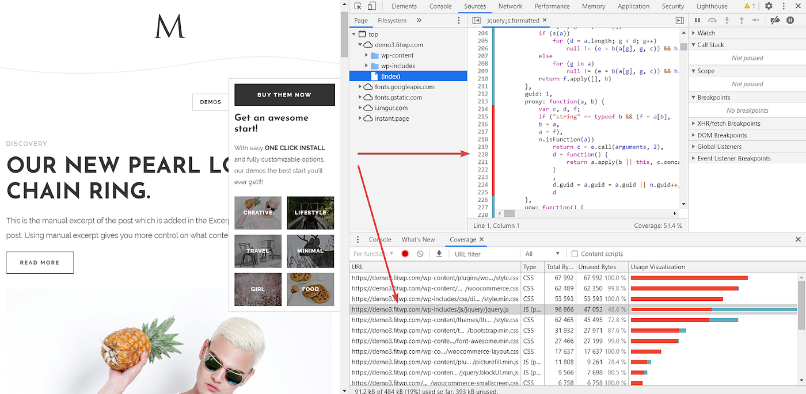
Task: Deactivate breakpoints using the toolbar icon
Action: 775,20
